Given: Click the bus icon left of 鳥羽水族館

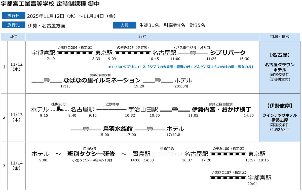Looking at the screenshot, I should pos(86,129).
